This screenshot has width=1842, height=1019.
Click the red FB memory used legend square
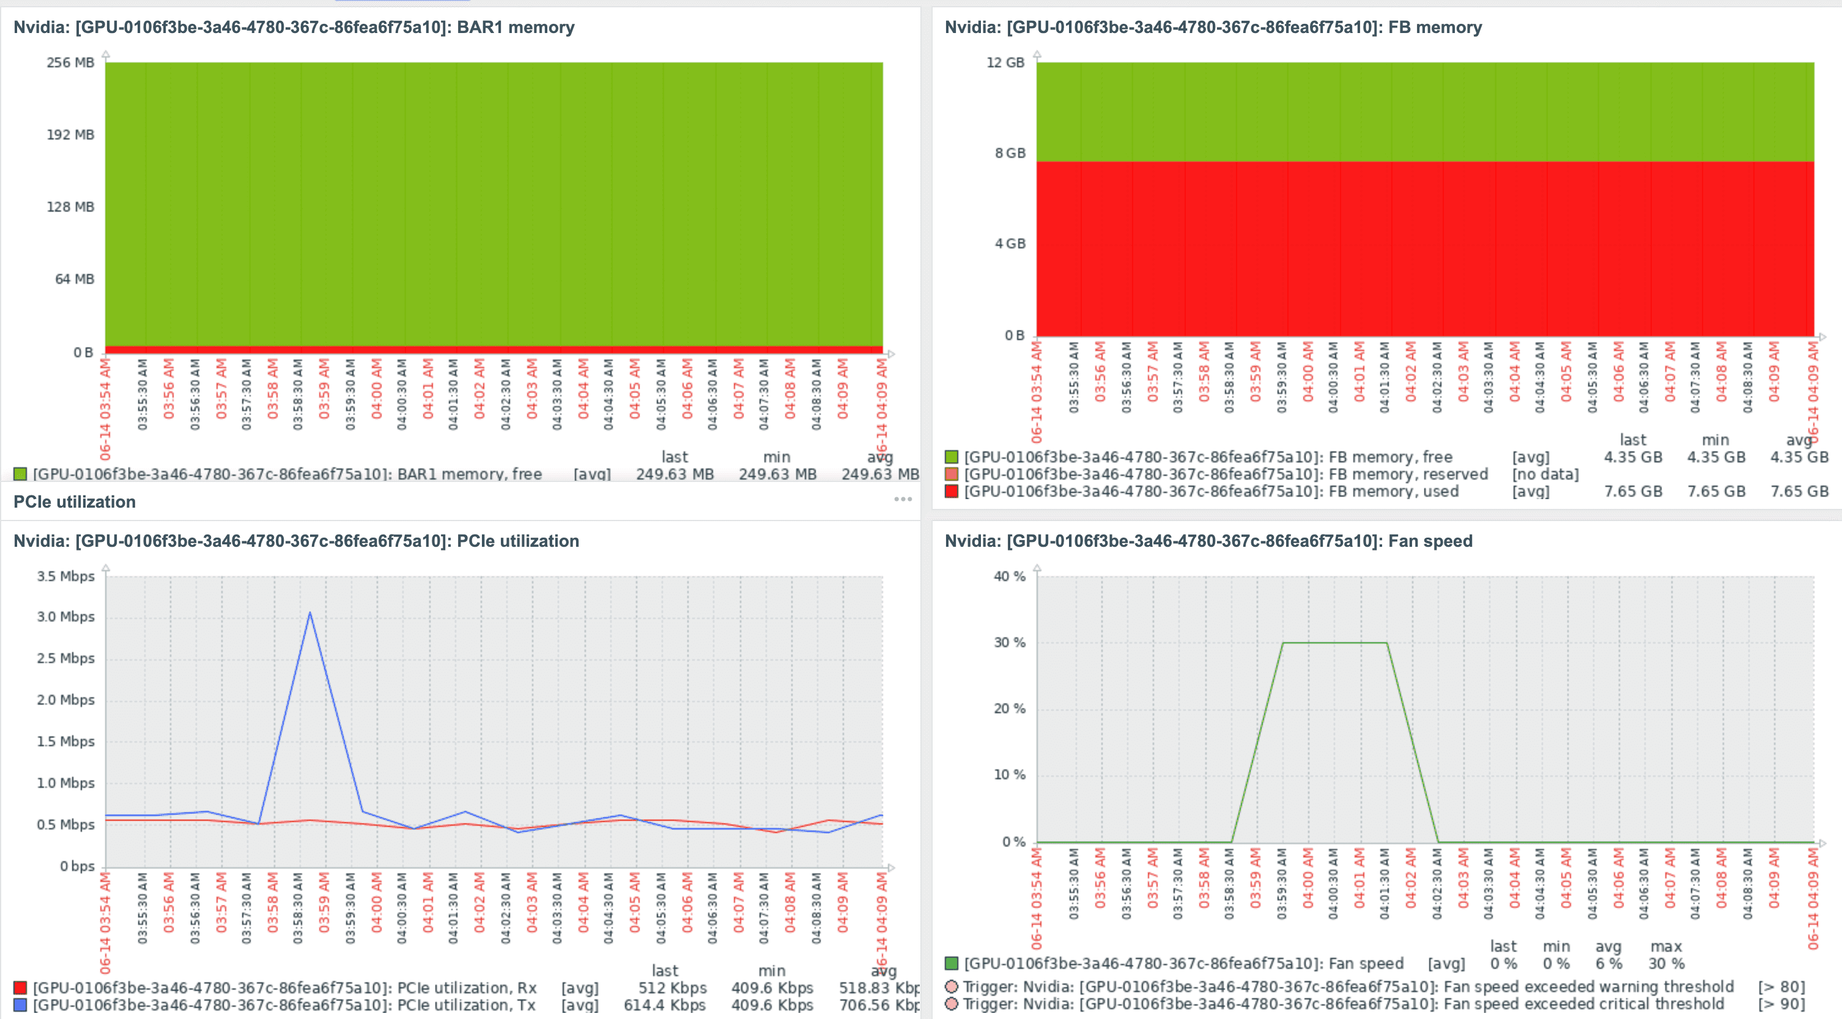coord(951,491)
